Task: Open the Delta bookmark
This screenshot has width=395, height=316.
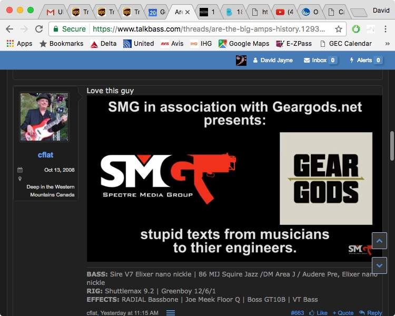Action: 103,44
